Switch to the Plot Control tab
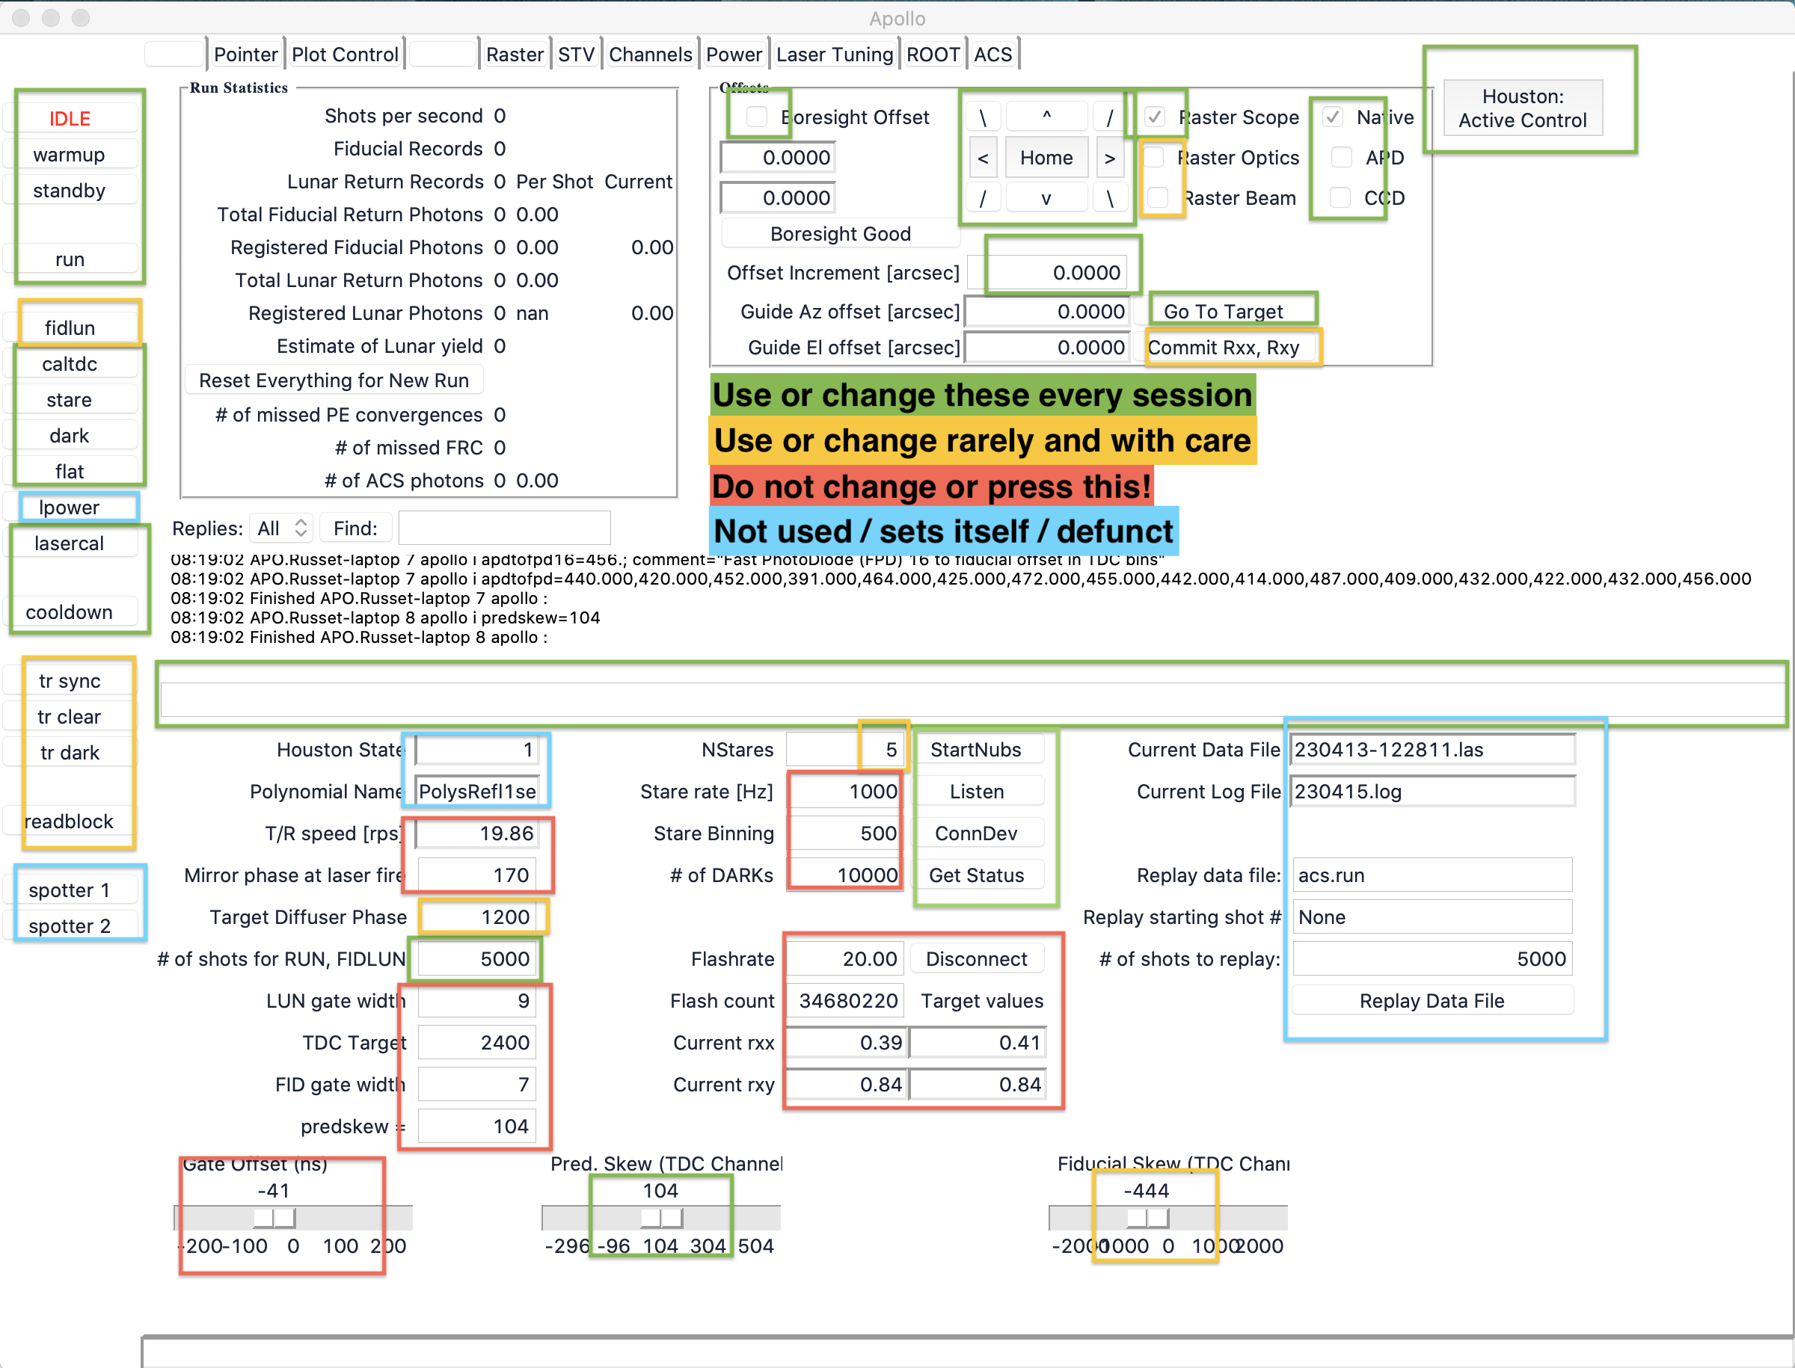The image size is (1795, 1368). [x=345, y=55]
